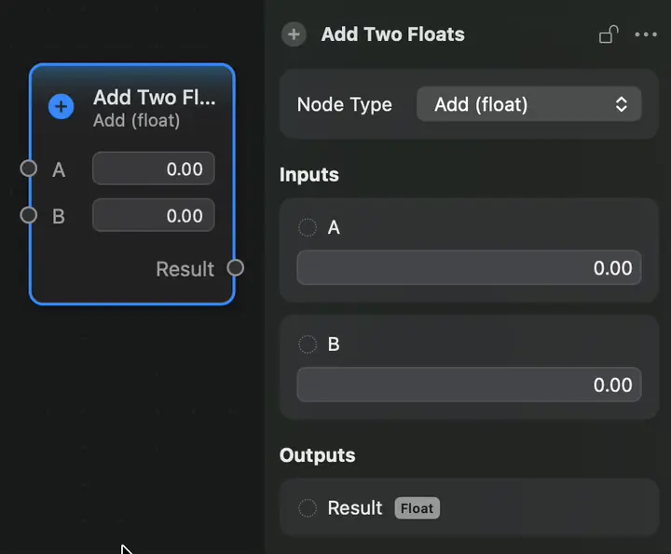Open the three-dots more options menu

[646, 34]
